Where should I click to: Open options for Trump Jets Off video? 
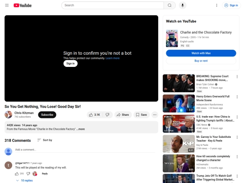click(x=237, y=176)
